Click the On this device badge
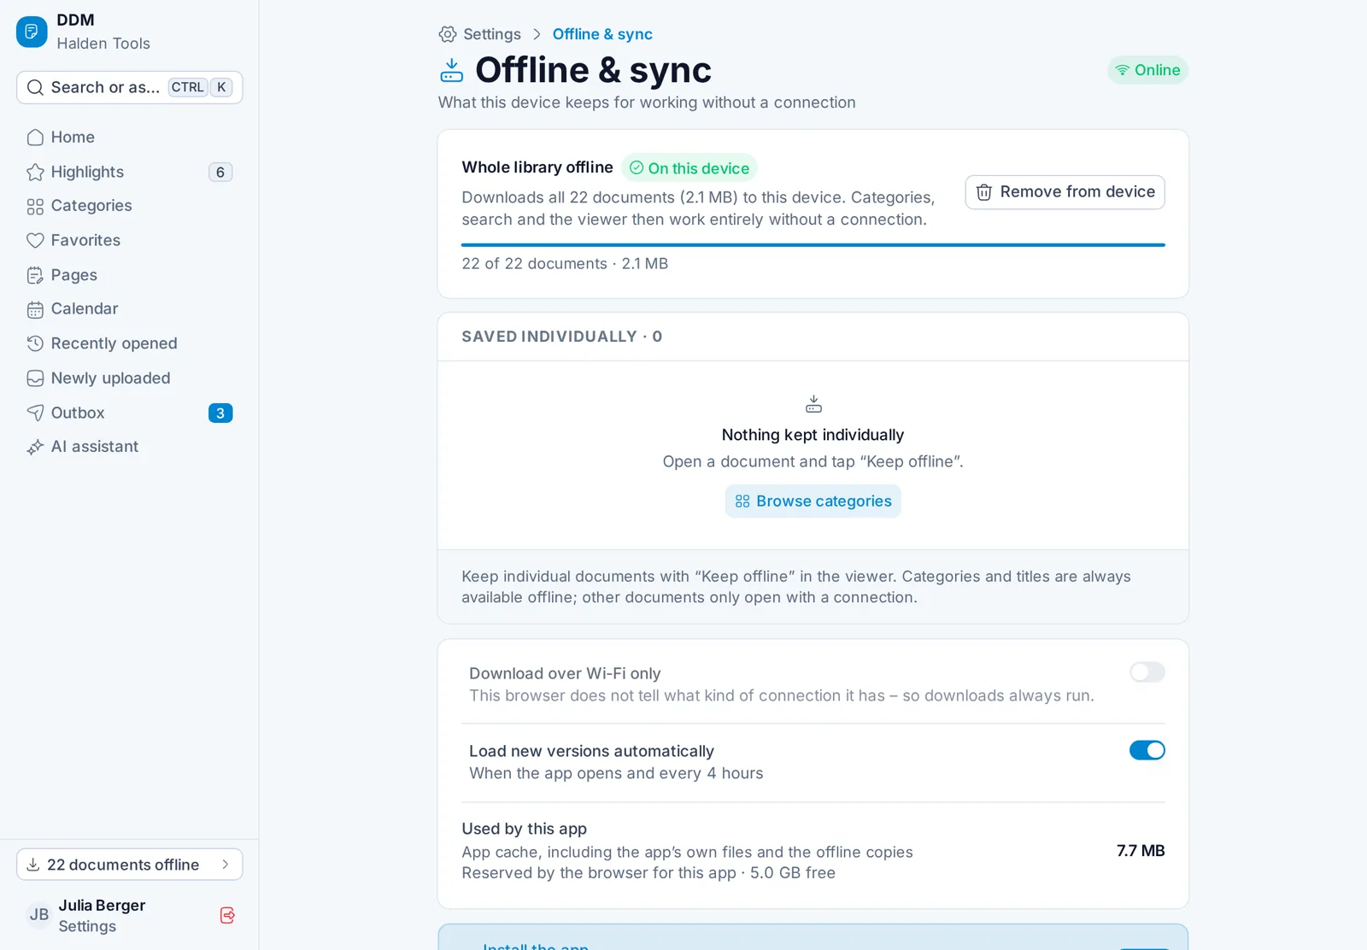The height and width of the screenshot is (950, 1367). 689,168
